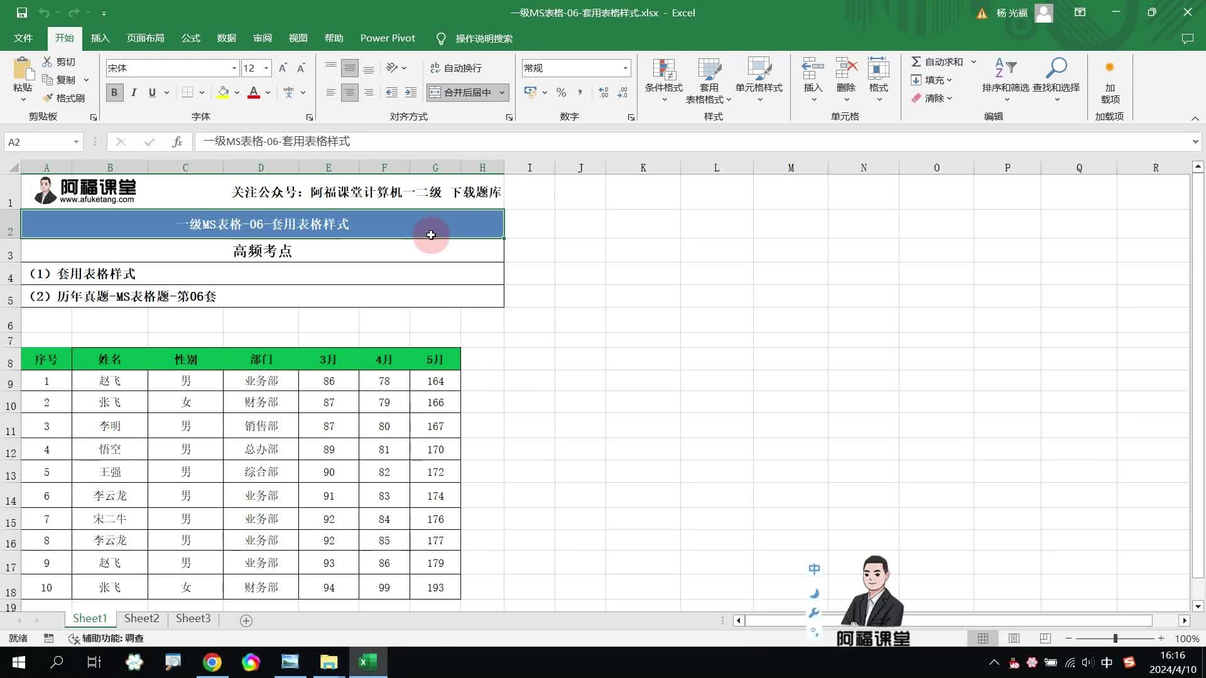The height and width of the screenshot is (678, 1206).
Task: Click 清除 Clear button
Action: (931, 98)
